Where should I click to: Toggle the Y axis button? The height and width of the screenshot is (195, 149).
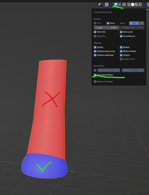tap(137, 23)
